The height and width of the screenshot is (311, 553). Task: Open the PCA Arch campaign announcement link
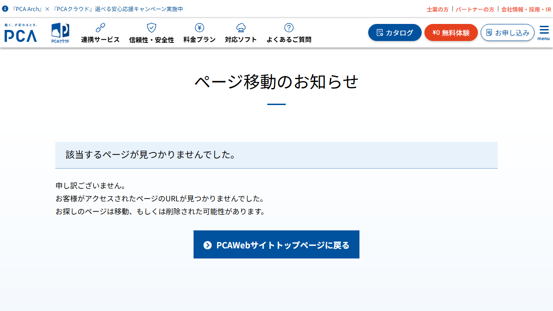(x=98, y=9)
